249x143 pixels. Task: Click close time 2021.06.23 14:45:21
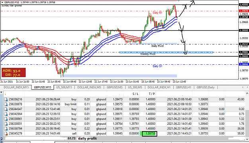click(179, 133)
